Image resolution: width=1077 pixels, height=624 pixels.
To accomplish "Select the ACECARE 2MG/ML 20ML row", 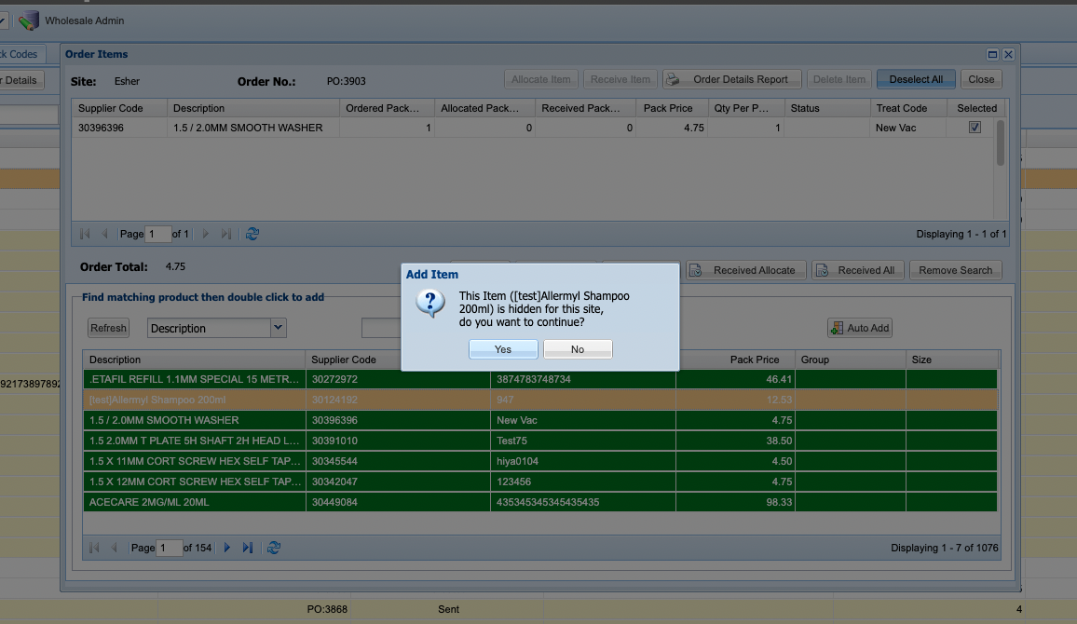I will 539,502.
